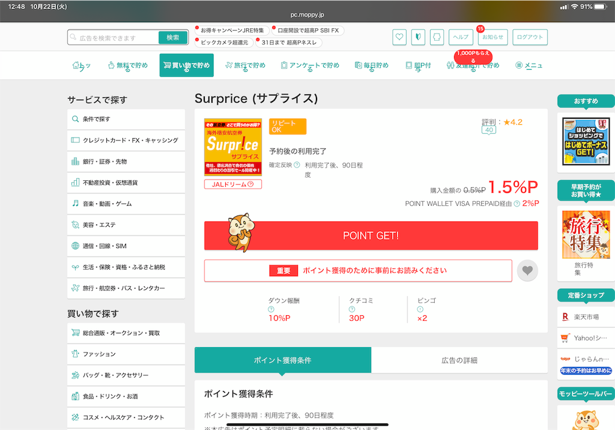This screenshot has height=430, width=615.
Task: Click the gray heart favorite button beside notice
Action: [x=527, y=270]
